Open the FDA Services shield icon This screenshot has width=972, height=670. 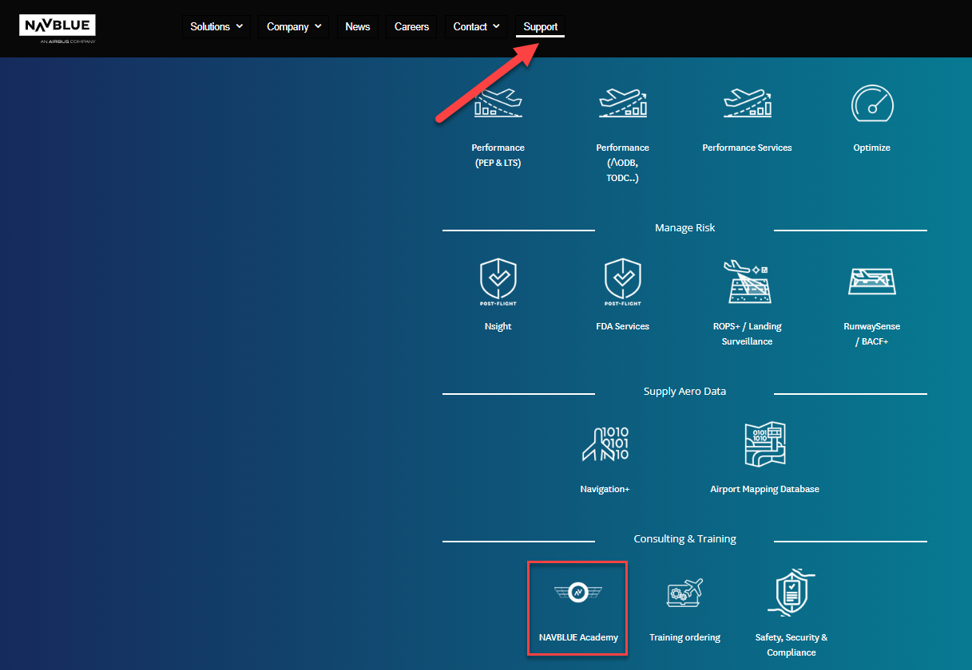pyautogui.click(x=622, y=282)
